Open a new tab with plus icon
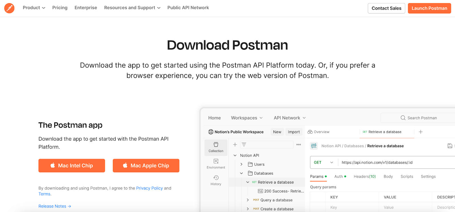The width and height of the screenshot is (455, 212). 421,132
